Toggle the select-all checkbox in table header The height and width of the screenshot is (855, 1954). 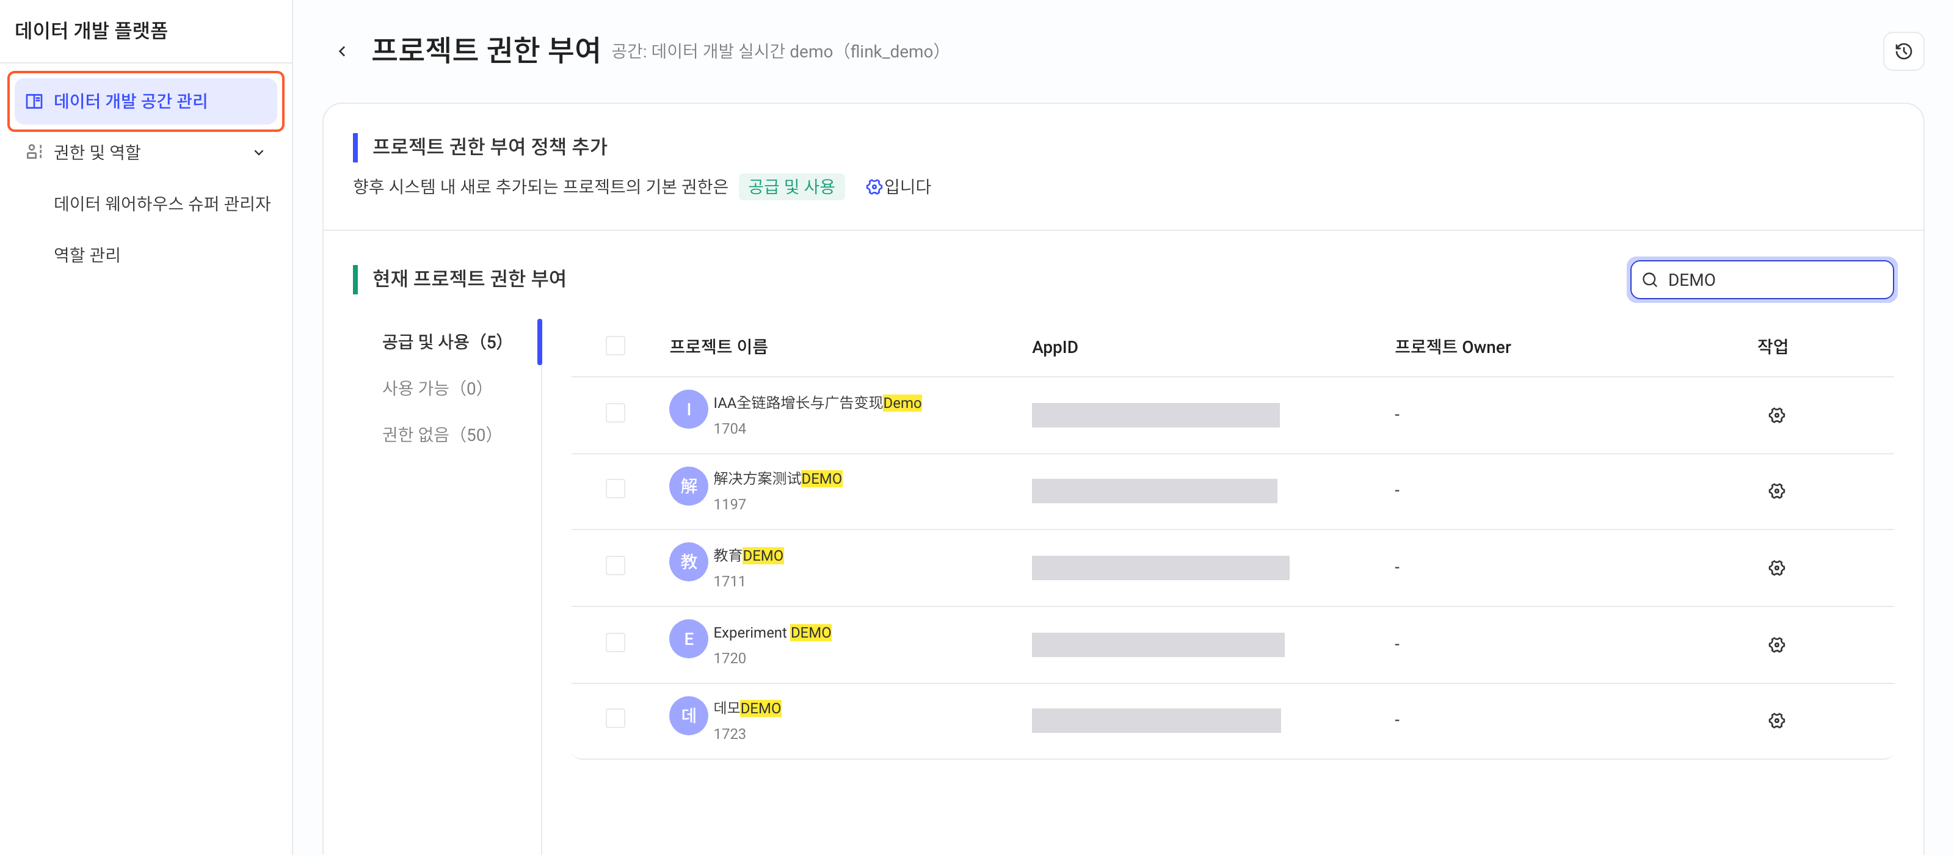(615, 346)
